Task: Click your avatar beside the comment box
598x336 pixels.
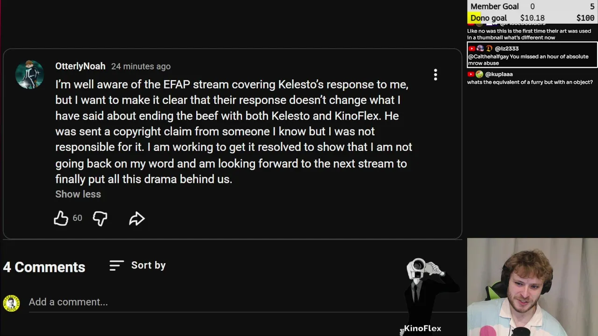Action: pyautogui.click(x=12, y=303)
